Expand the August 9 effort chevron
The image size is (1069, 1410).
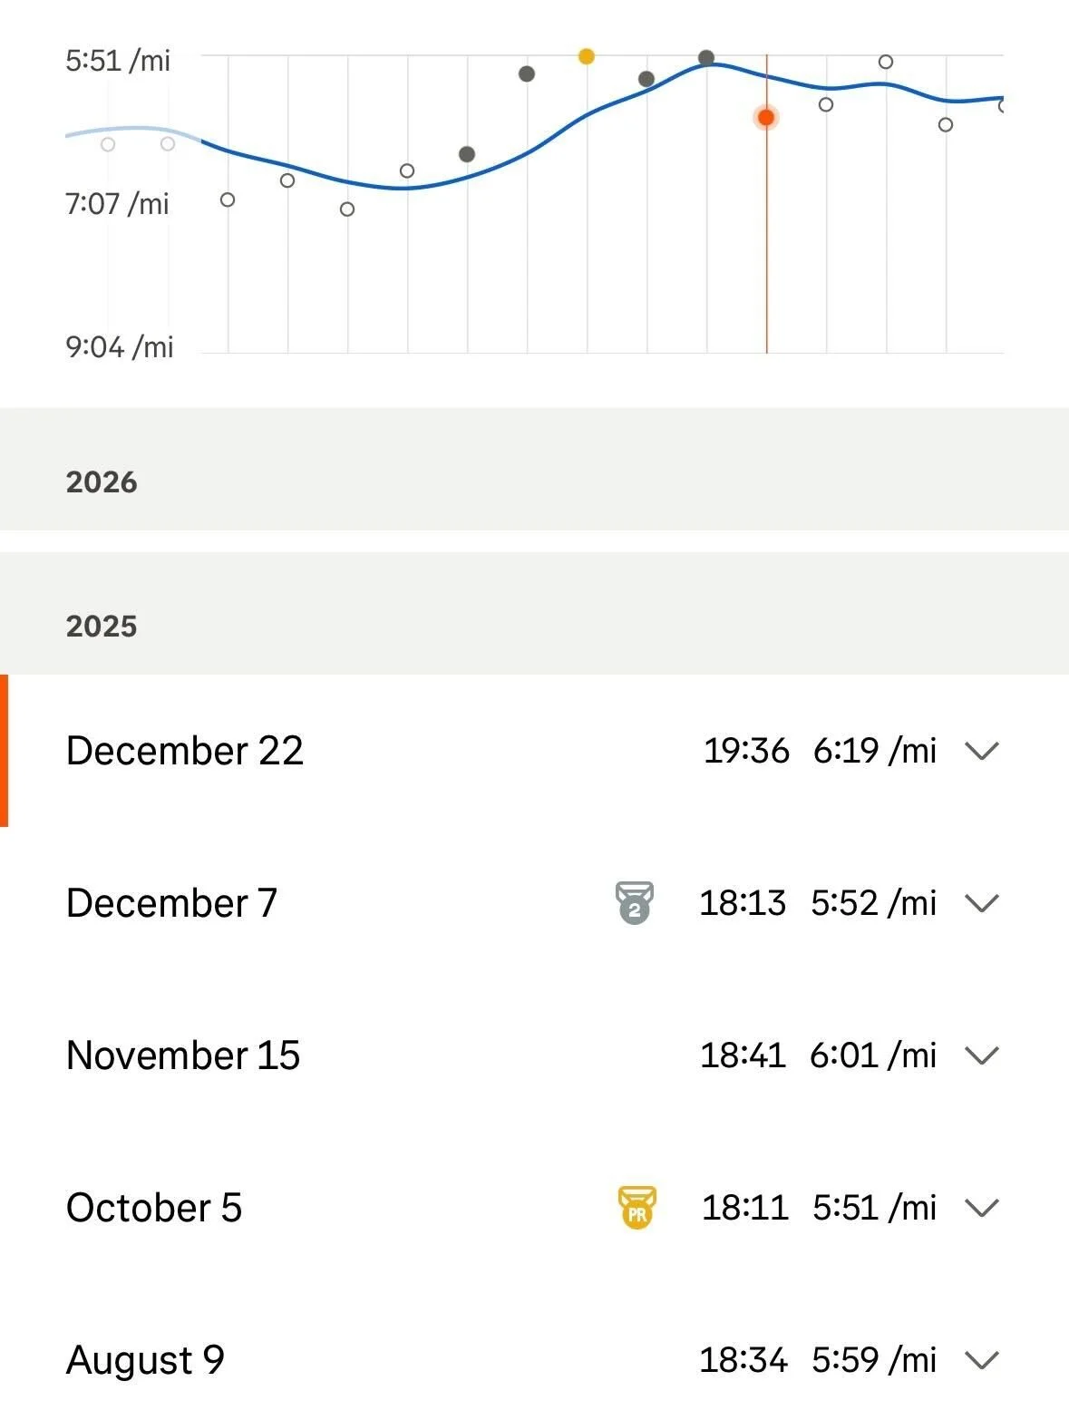(981, 1360)
